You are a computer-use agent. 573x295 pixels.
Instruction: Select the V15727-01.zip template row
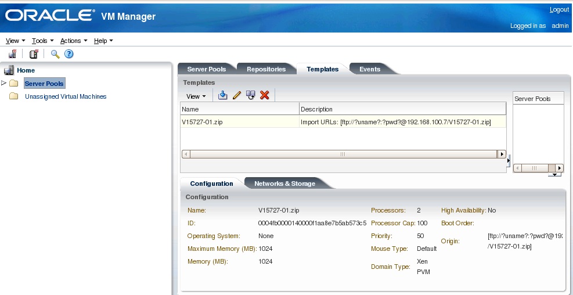point(344,122)
